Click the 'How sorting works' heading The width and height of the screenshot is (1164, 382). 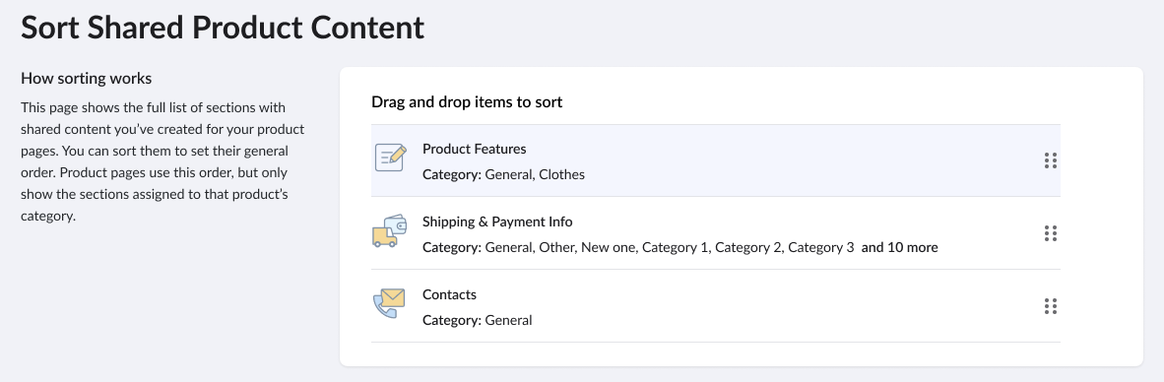(x=86, y=78)
